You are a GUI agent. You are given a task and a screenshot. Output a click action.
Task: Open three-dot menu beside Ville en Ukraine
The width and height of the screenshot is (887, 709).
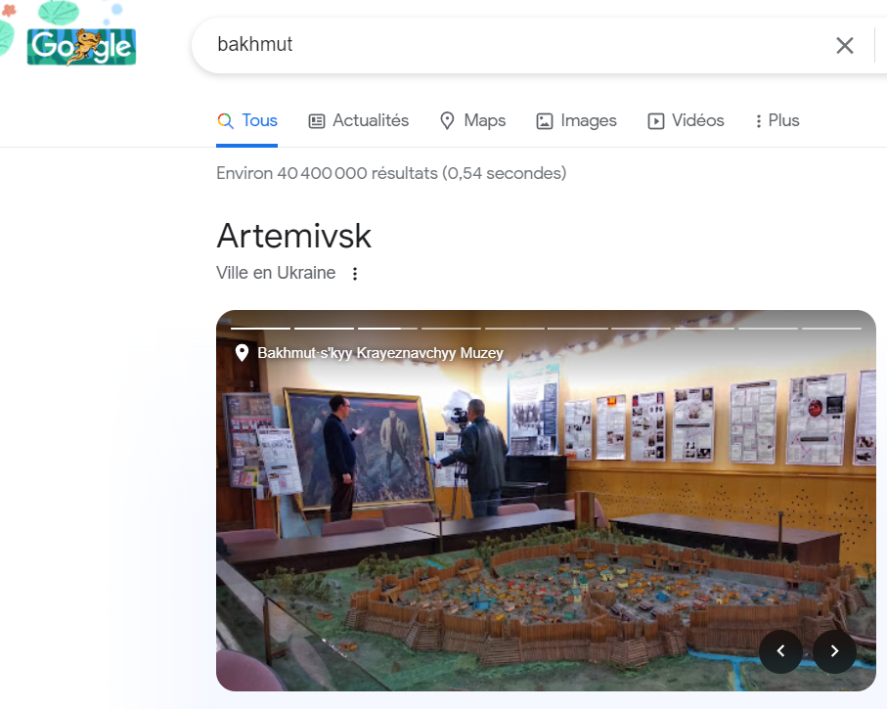coord(355,274)
